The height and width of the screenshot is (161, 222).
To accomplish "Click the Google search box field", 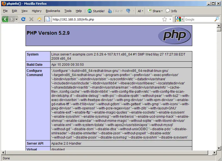I will pos(199,19).
